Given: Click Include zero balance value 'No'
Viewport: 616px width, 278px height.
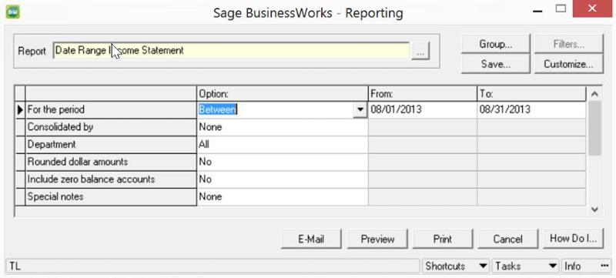Looking at the screenshot, I should pyautogui.click(x=283, y=179).
